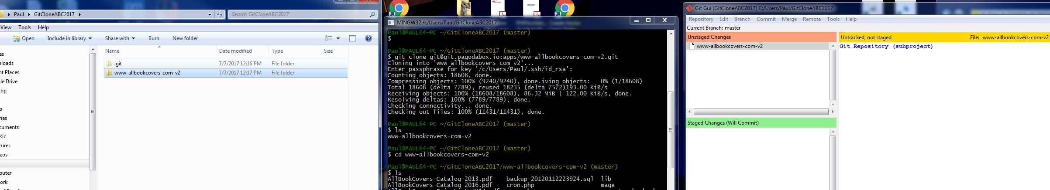The height and width of the screenshot is (190, 1050).
Task: Click the Open folder icon in Explorer toolbar
Action: (17, 38)
